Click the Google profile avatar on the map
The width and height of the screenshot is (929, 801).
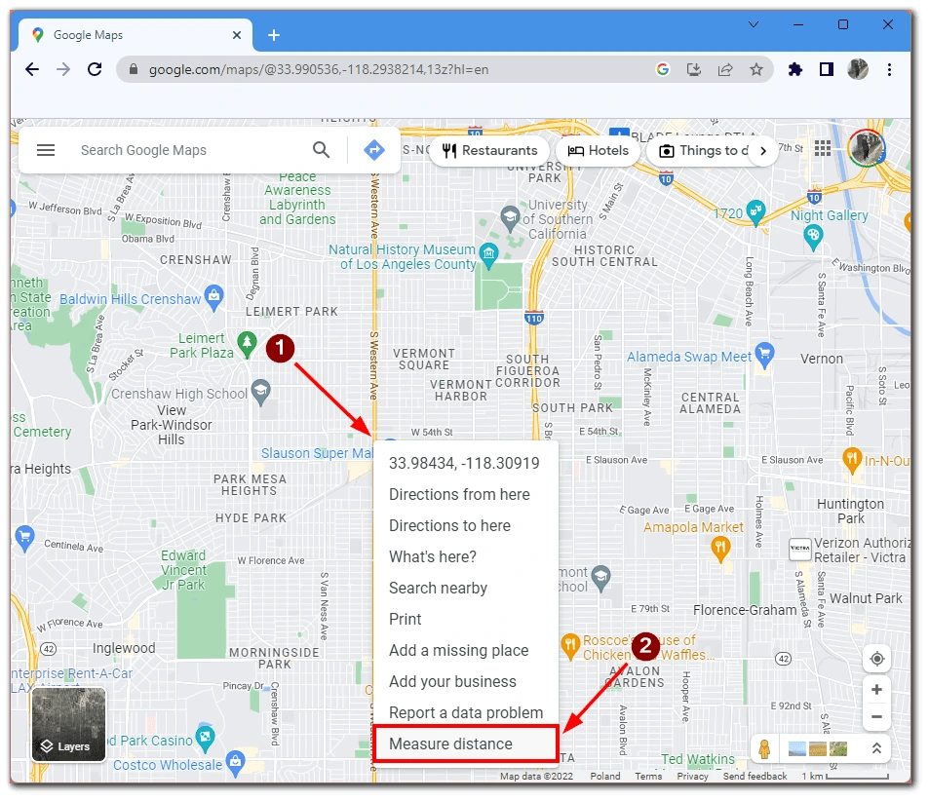coord(866,147)
